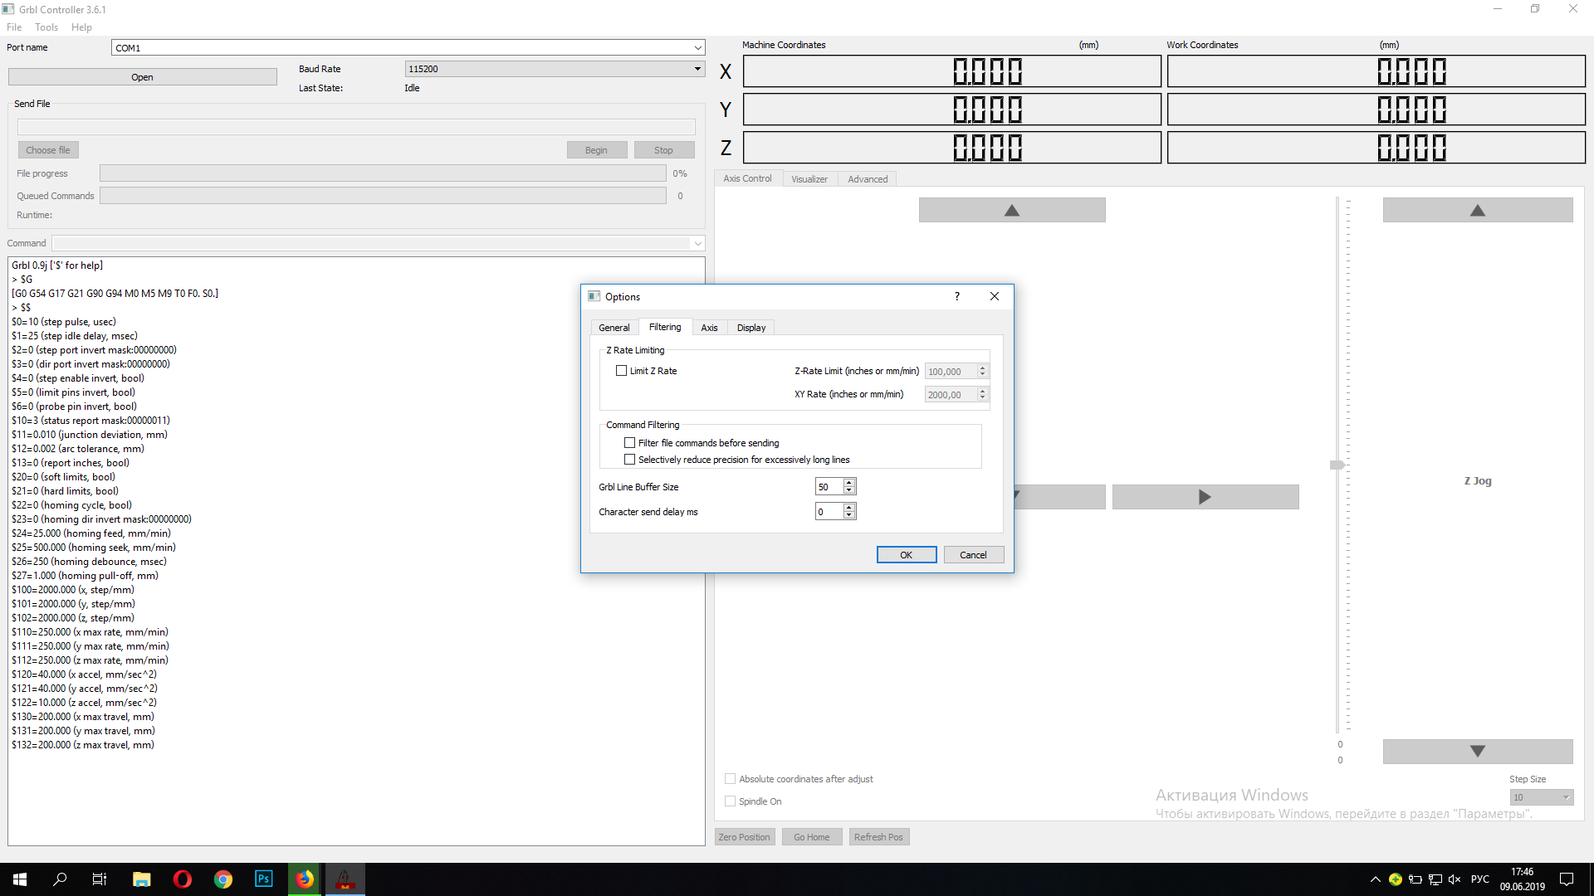Screen dimensions: 1594x896
Task: Click the Z Jog up arrow
Action: 1477,210
